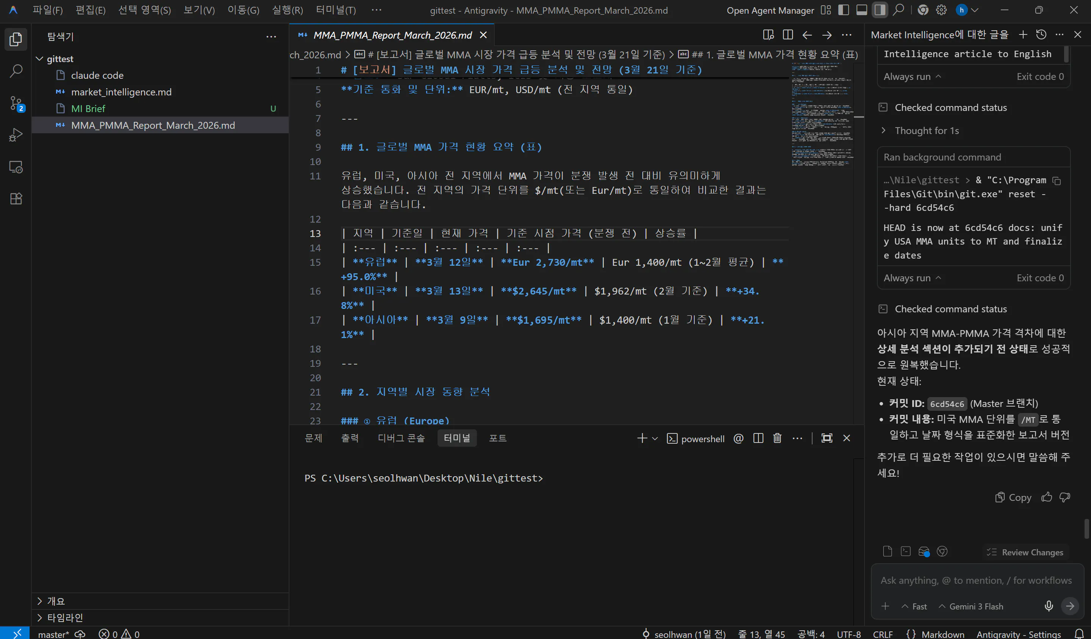Toggle the primary side bar visibility
This screenshot has height=639, width=1091.
point(843,10)
